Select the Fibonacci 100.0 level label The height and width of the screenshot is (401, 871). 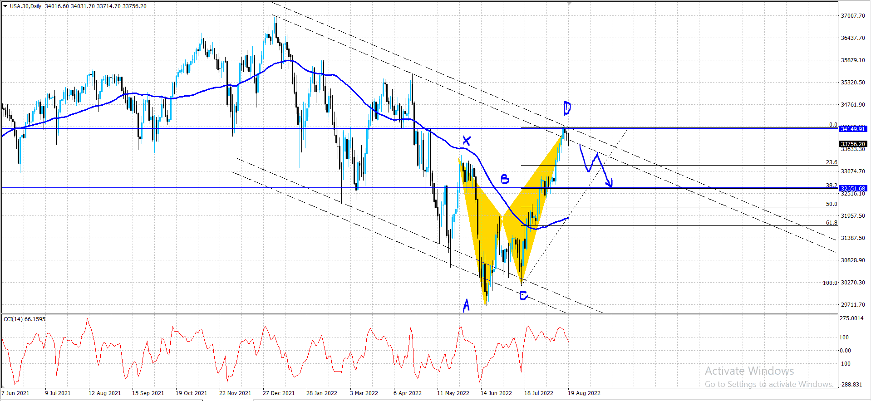[x=830, y=283]
